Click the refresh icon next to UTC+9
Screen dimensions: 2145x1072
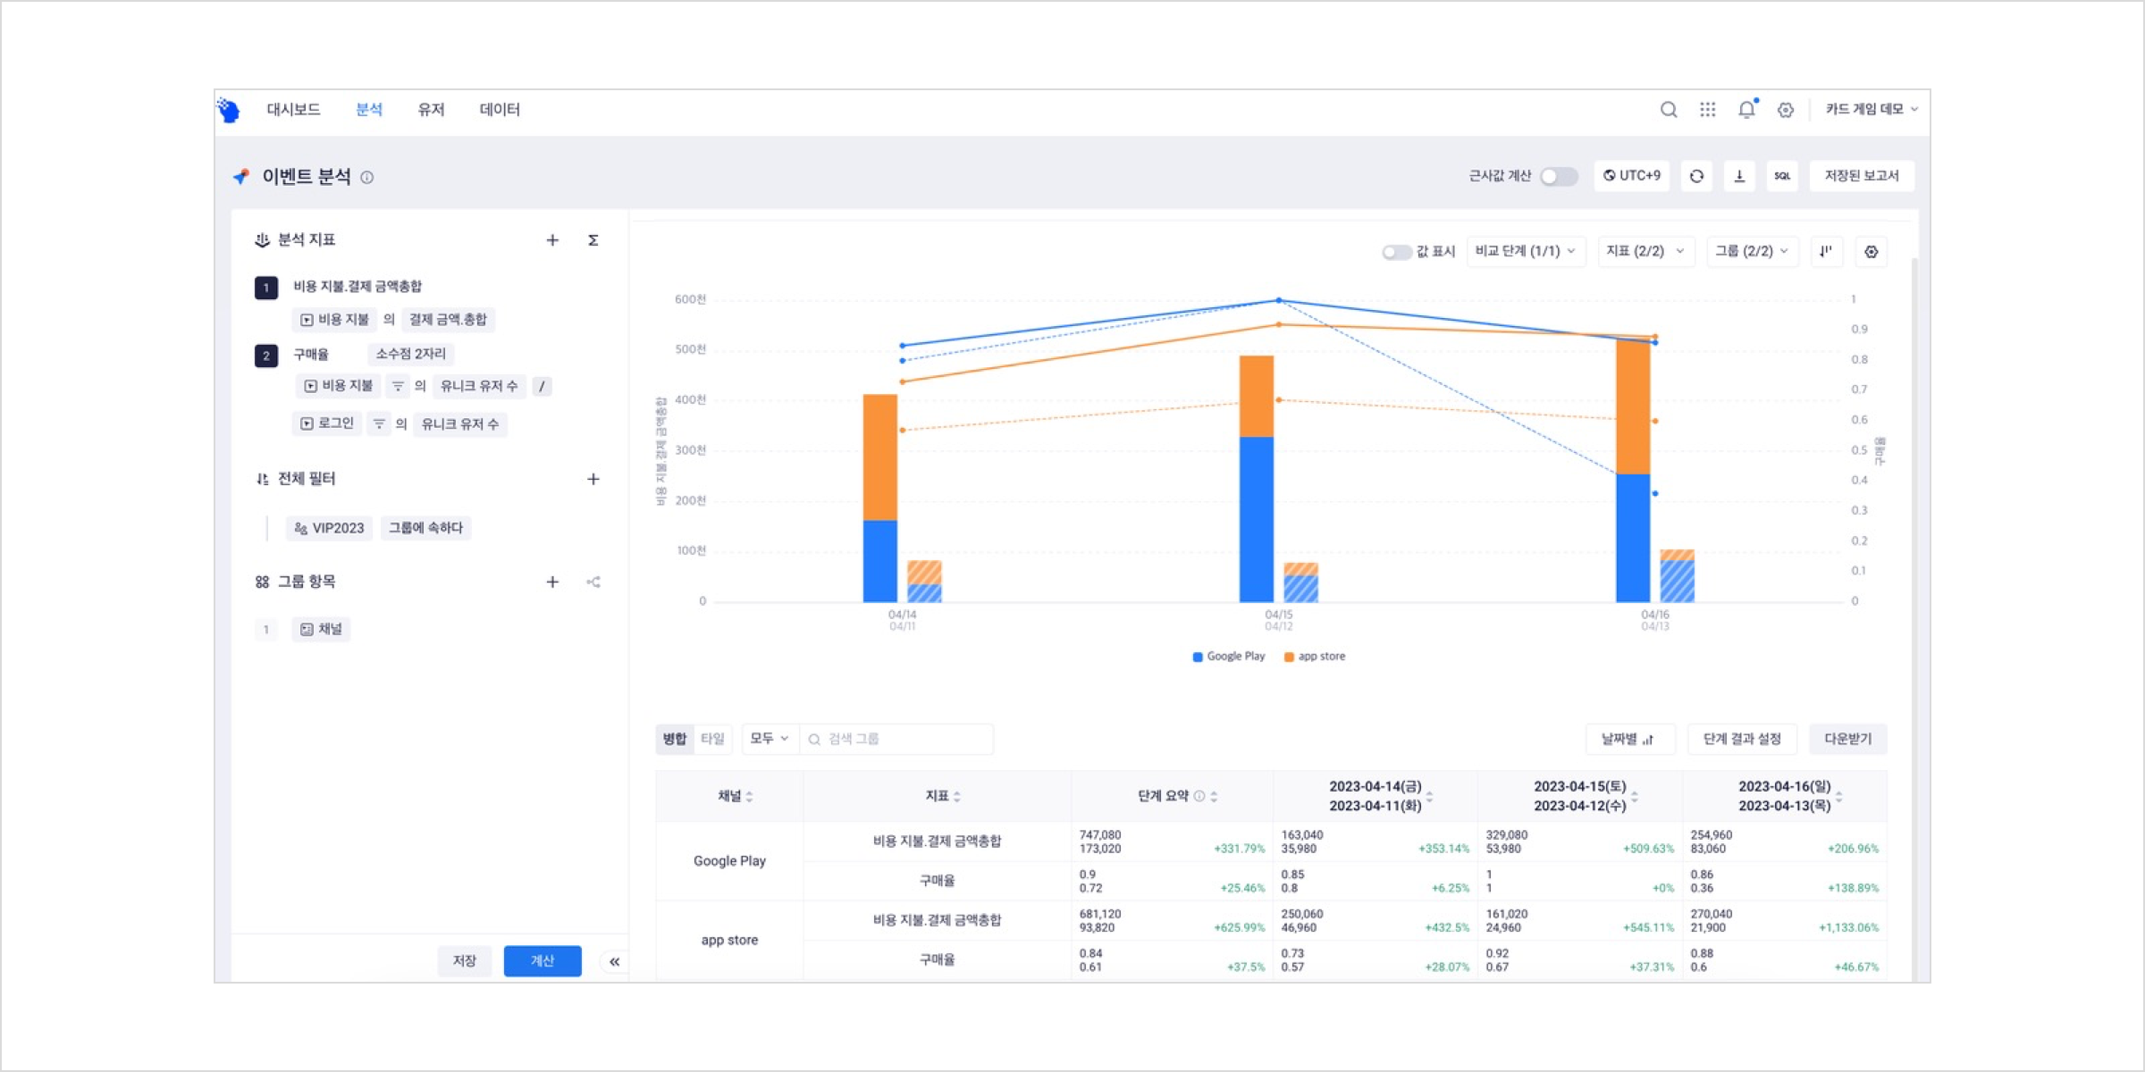click(1696, 176)
